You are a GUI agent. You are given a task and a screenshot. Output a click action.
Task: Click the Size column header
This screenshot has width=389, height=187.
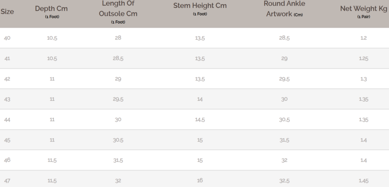(x=7, y=12)
